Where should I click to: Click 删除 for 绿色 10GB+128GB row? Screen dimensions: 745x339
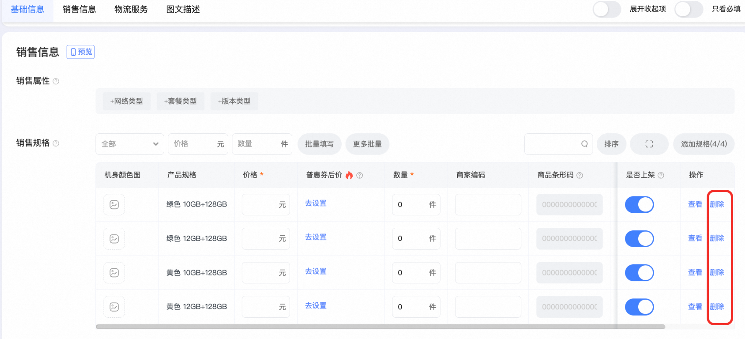click(717, 204)
